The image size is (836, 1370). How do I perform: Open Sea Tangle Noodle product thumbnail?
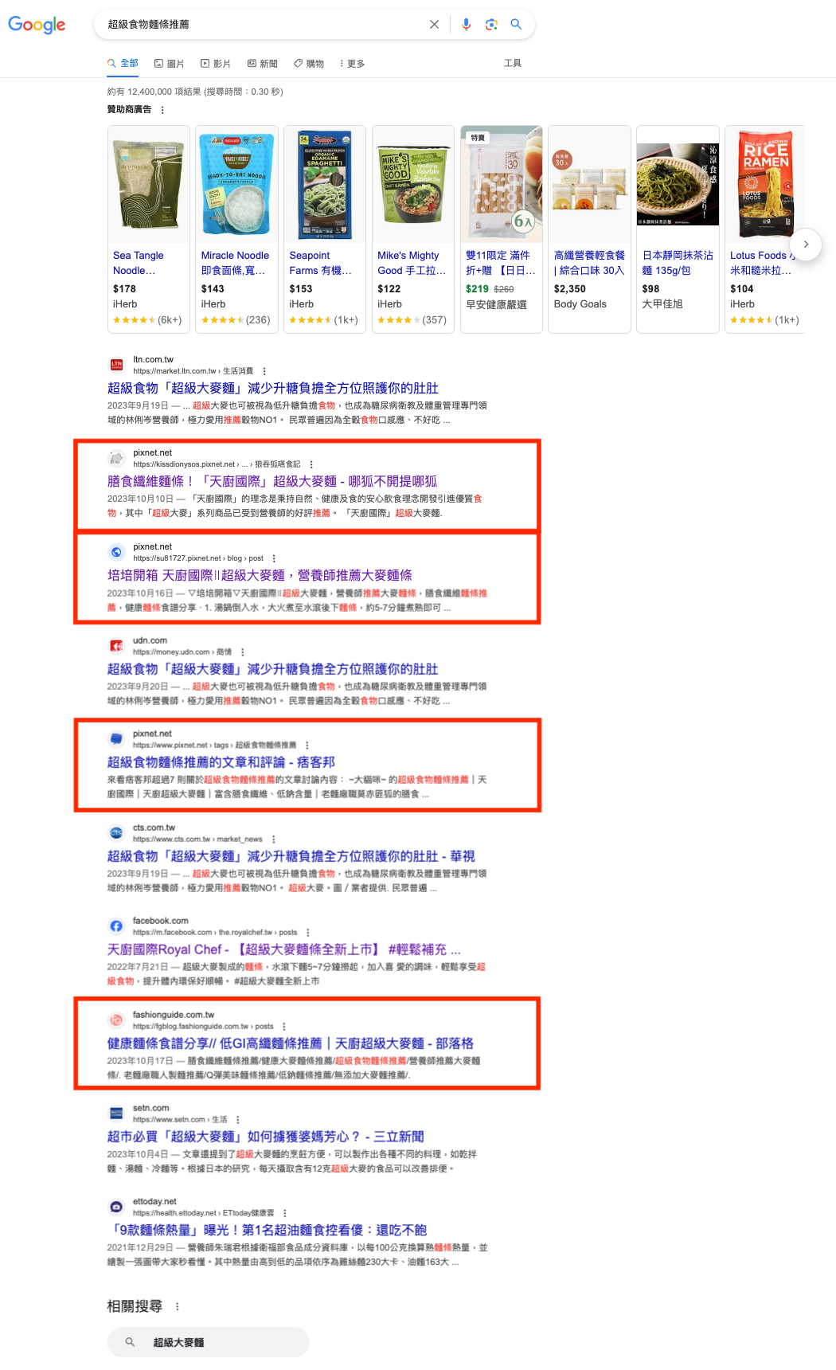coord(149,184)
